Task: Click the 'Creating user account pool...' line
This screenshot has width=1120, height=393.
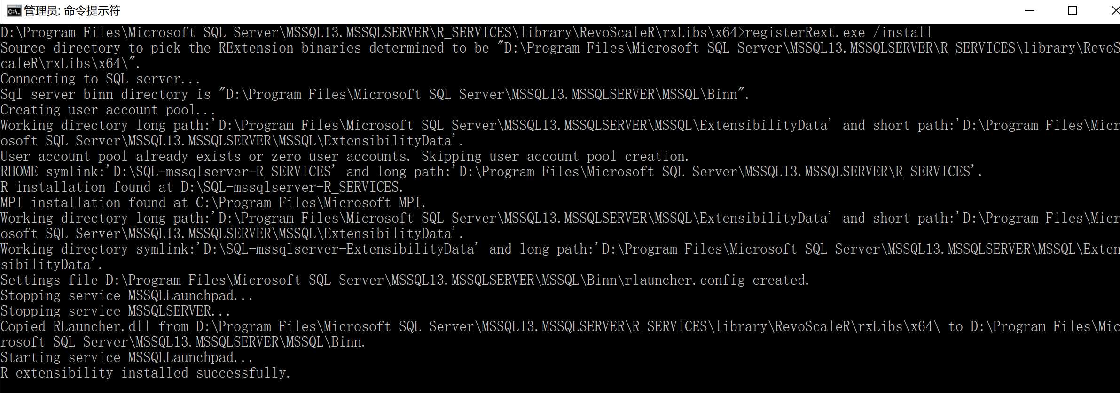Action: coord(108,110)
